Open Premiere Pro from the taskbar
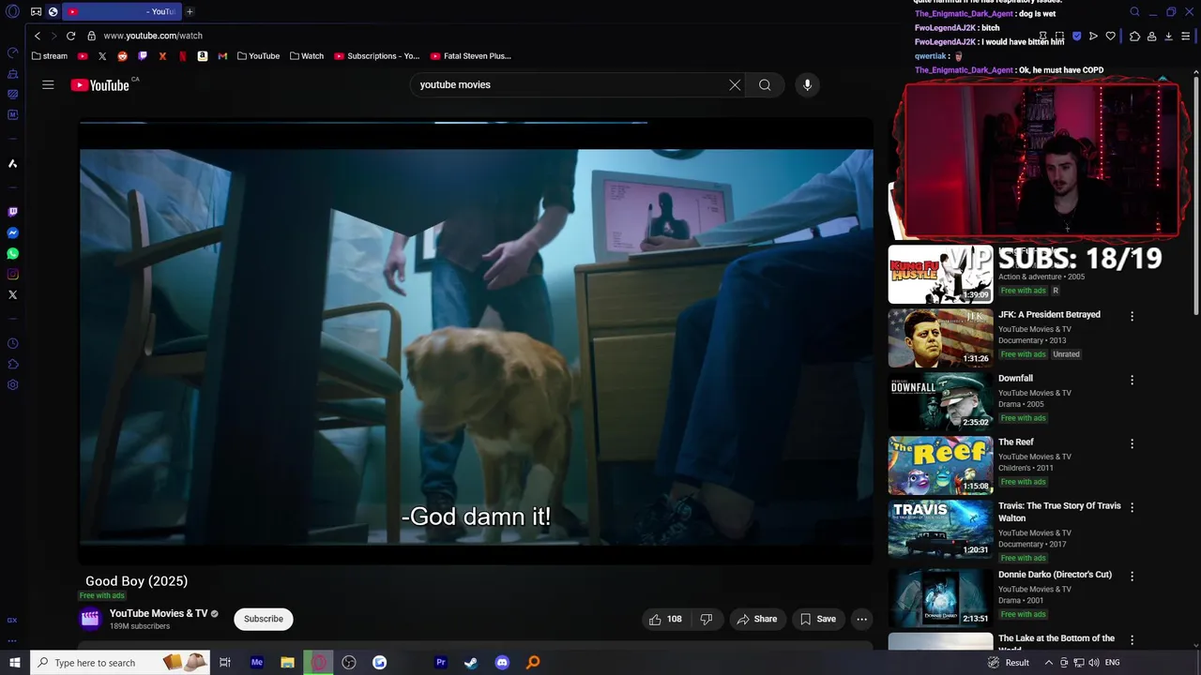 440,663
